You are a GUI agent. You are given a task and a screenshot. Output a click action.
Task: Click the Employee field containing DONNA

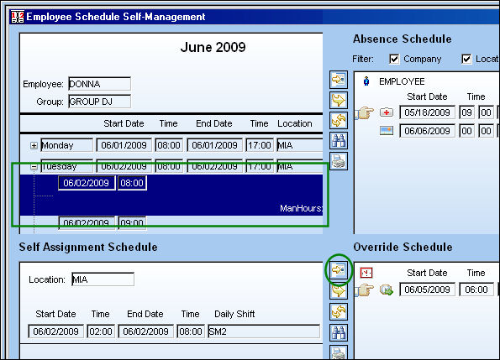click(x=99, y=84)
